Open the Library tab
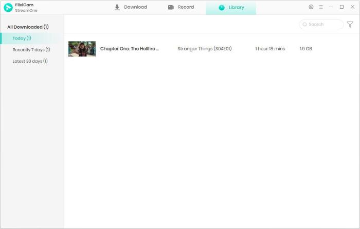Screen dimensions: 360x229 [231, 8]
